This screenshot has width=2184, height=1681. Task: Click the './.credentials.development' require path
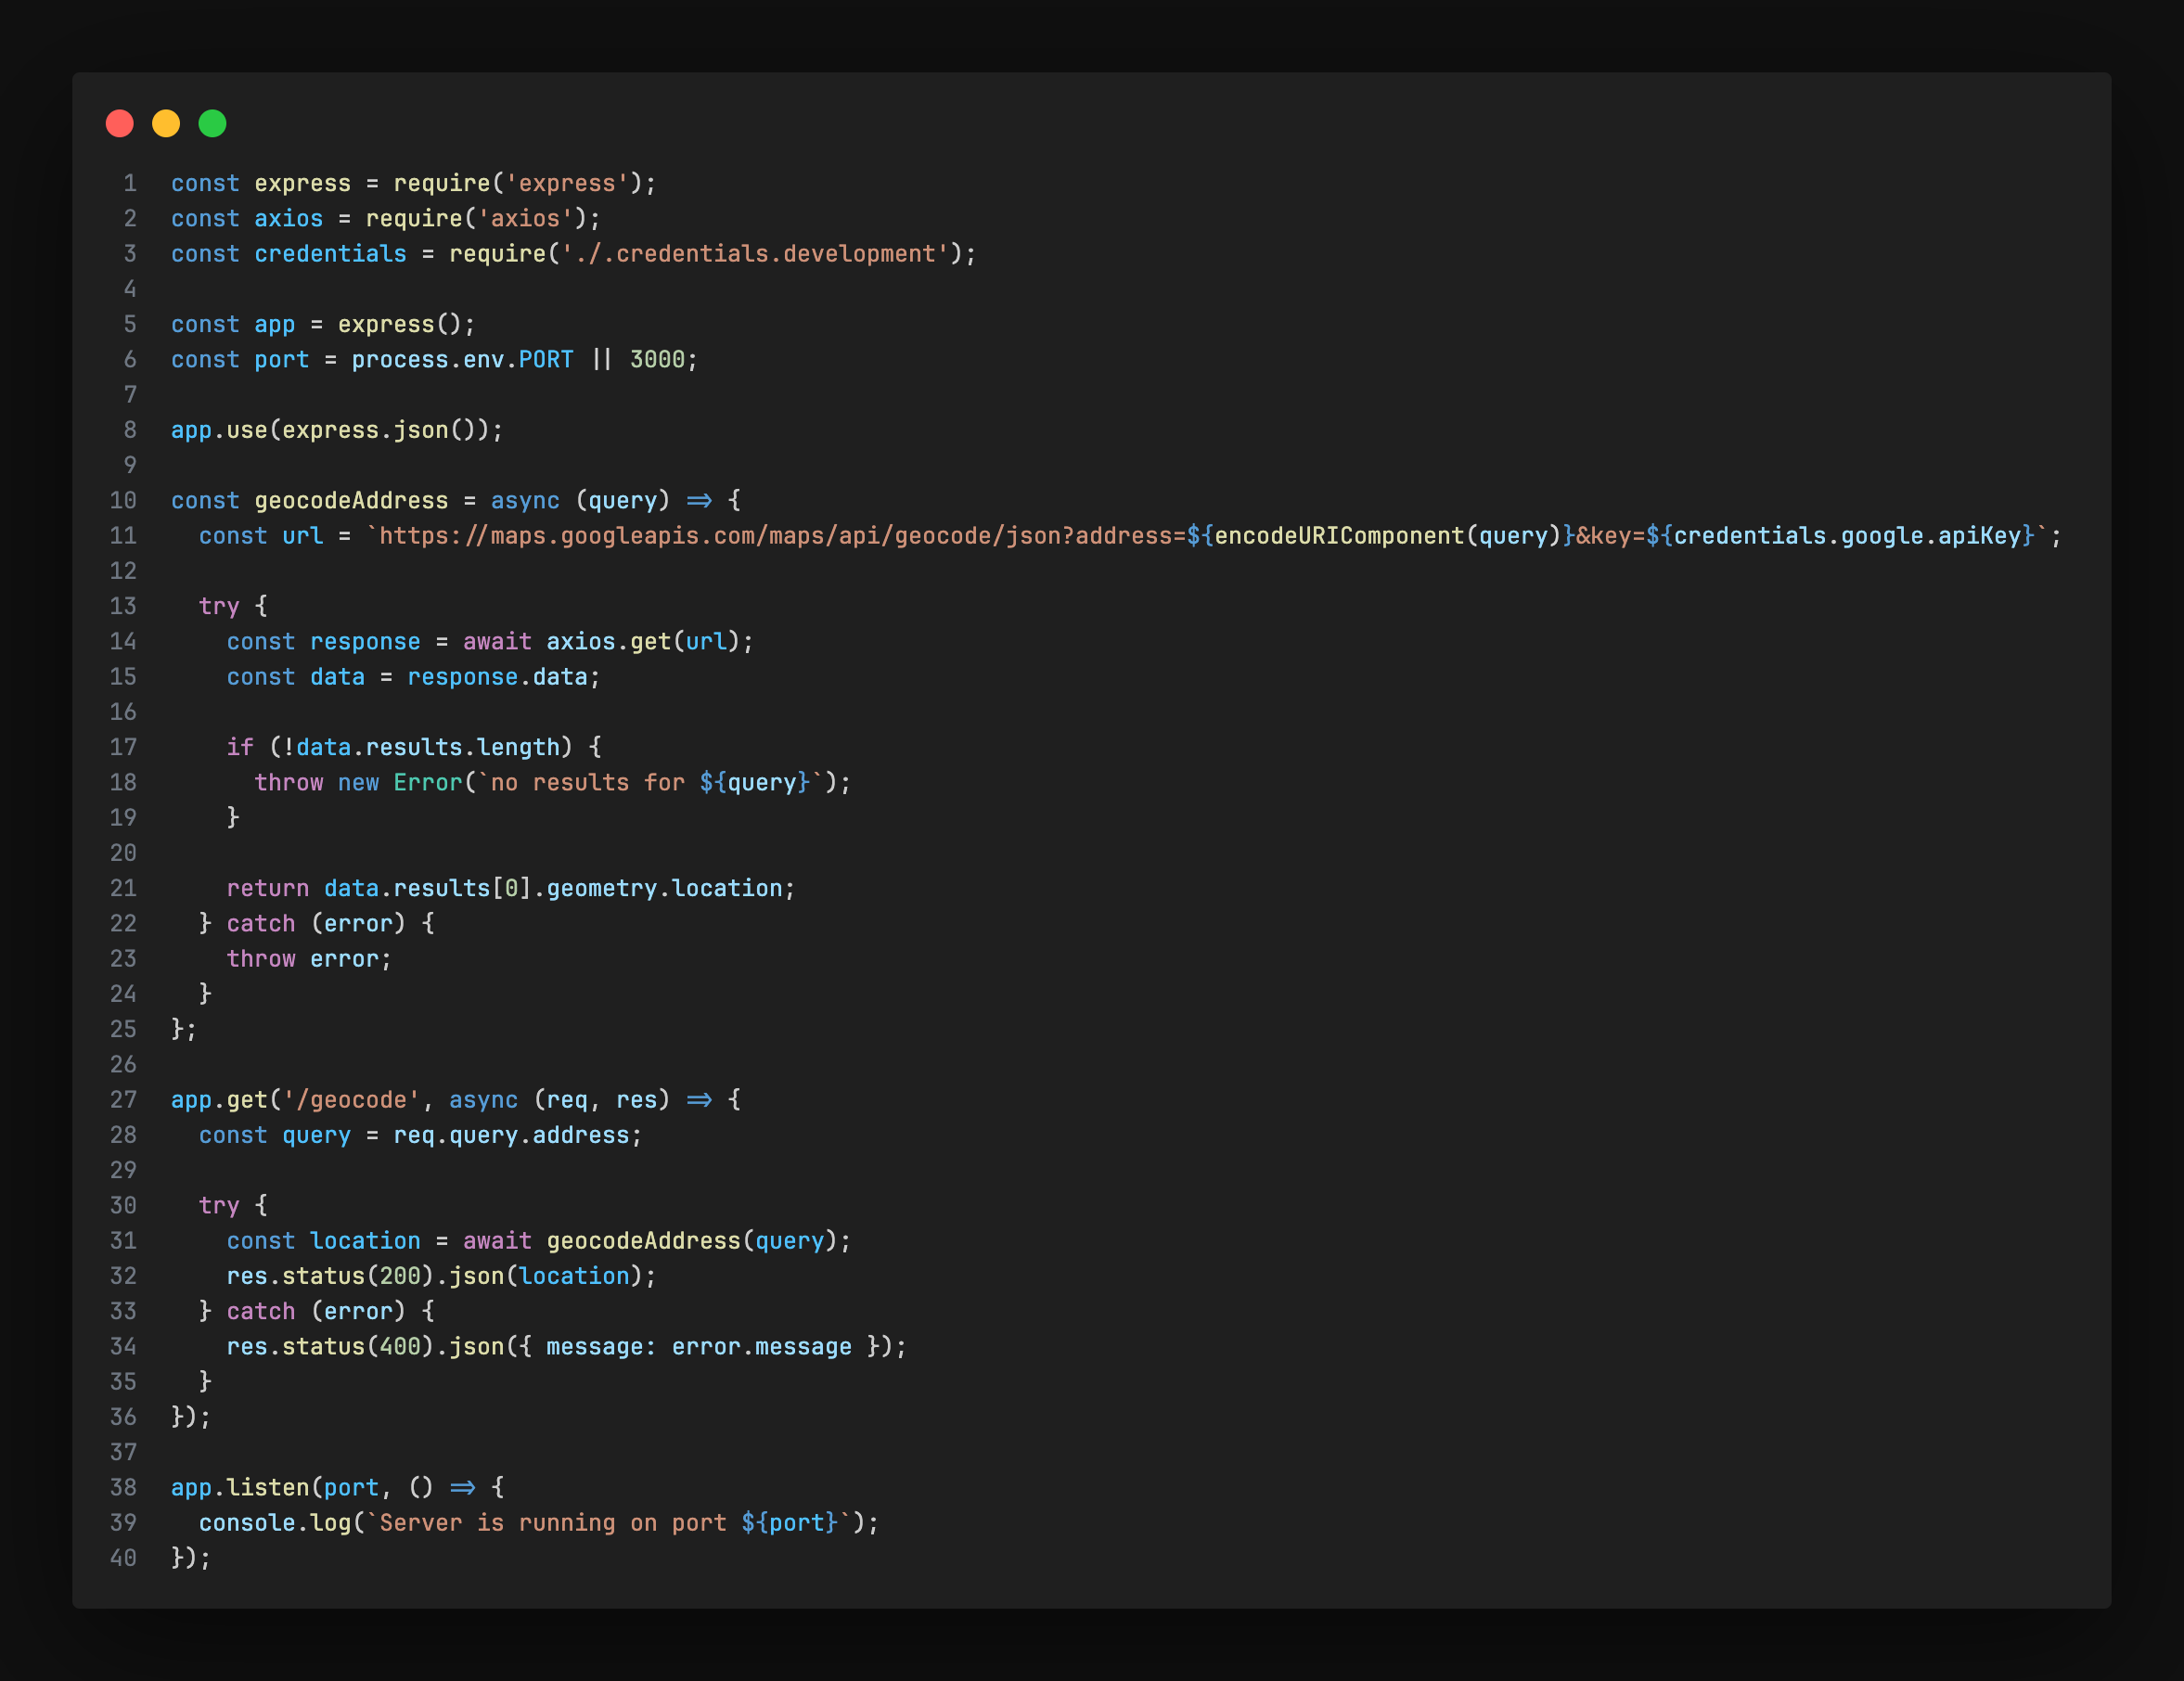(755, 254)
